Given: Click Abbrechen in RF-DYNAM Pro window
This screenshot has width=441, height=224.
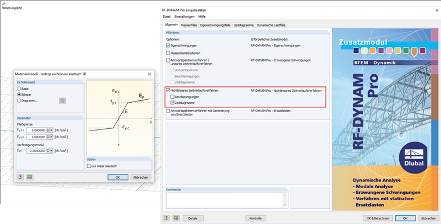Looking at the screenshot, I should pos(429,218).
